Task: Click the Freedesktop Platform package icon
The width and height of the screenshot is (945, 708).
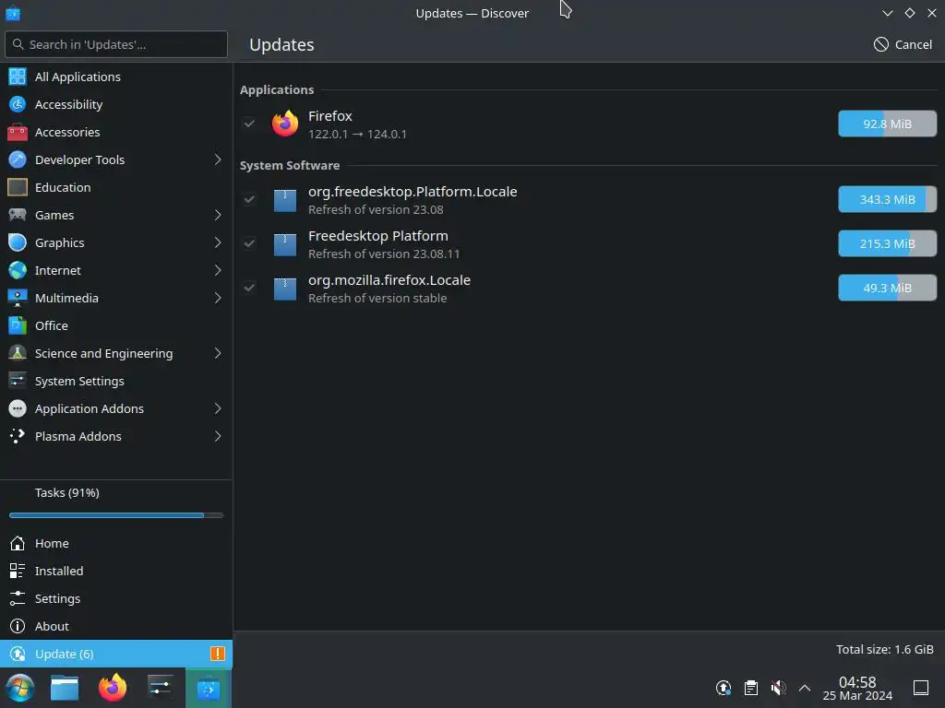Action: click(x=285, y=243)
